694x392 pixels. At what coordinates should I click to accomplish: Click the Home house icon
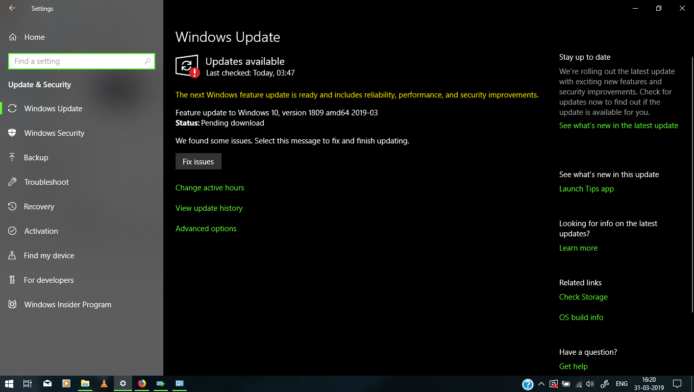point(12,37)
